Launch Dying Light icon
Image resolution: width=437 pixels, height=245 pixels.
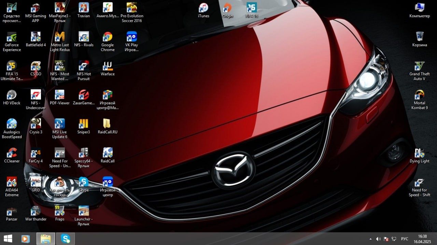(x=420, y=155)
